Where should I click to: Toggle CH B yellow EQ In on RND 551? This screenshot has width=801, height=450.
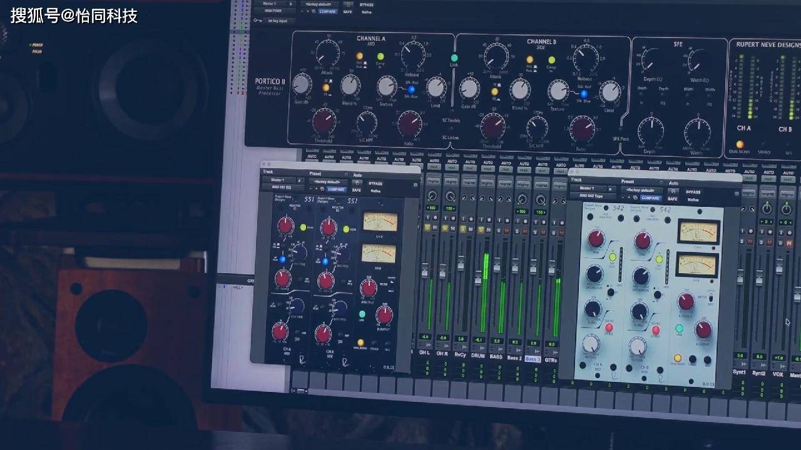click(x=346, y=229)
